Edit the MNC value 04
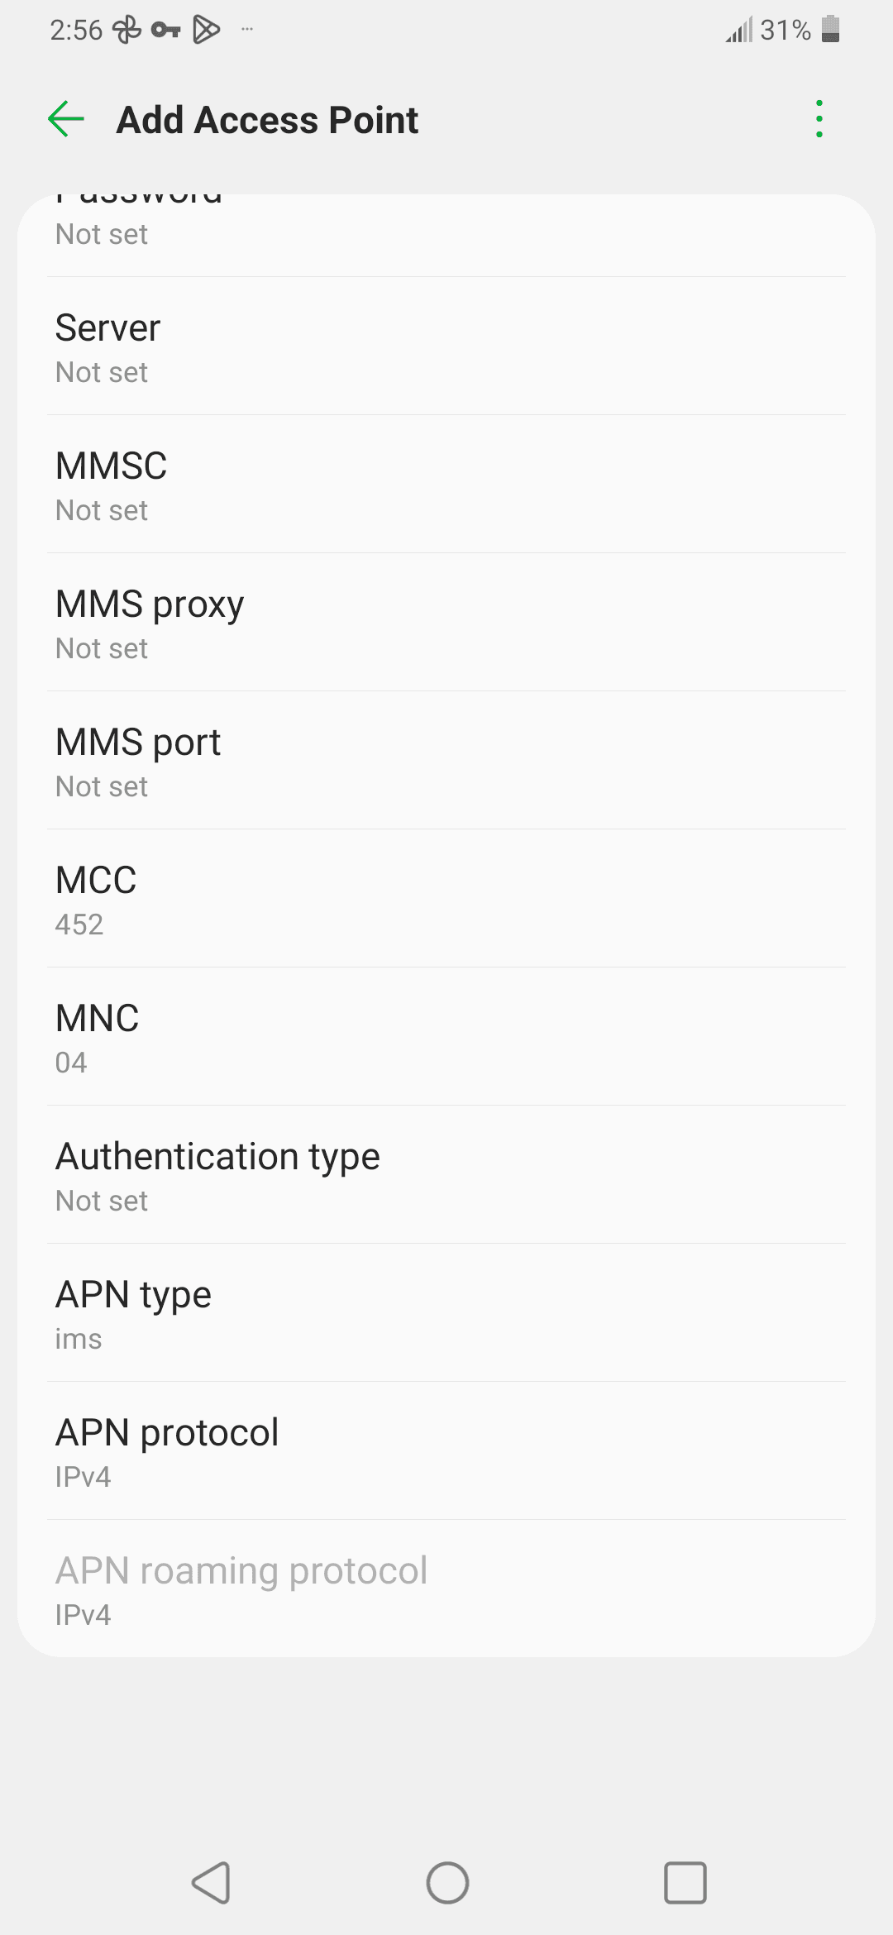Viewport: 893px width, 1935px height. tap(446, 1038)
